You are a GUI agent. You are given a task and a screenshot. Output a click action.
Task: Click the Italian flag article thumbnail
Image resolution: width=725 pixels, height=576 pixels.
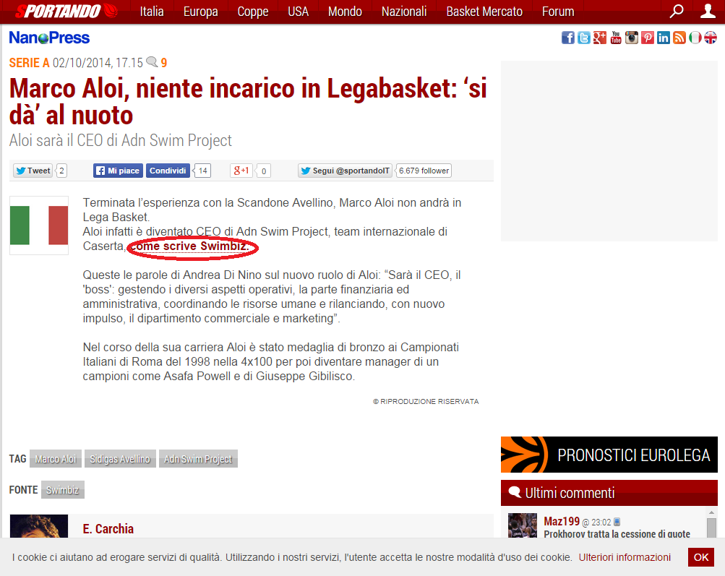tap(39, 225)
